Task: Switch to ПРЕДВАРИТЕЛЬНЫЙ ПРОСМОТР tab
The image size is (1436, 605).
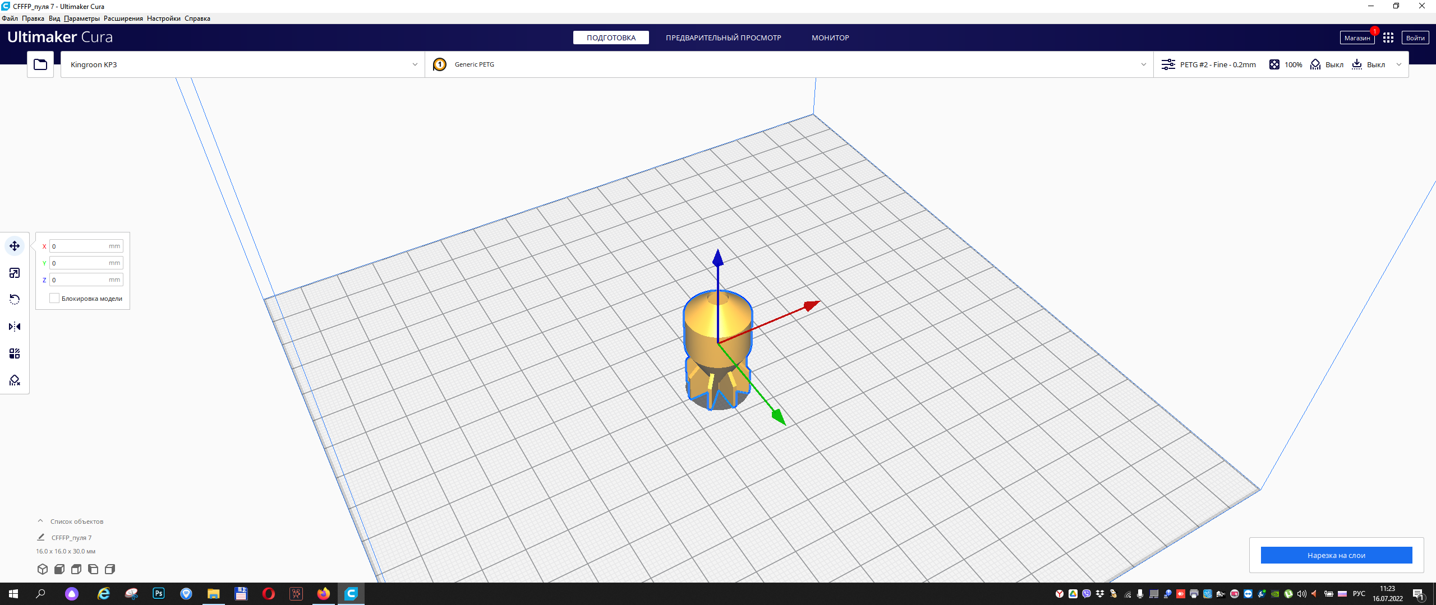Action: click(x=723, y=38)
